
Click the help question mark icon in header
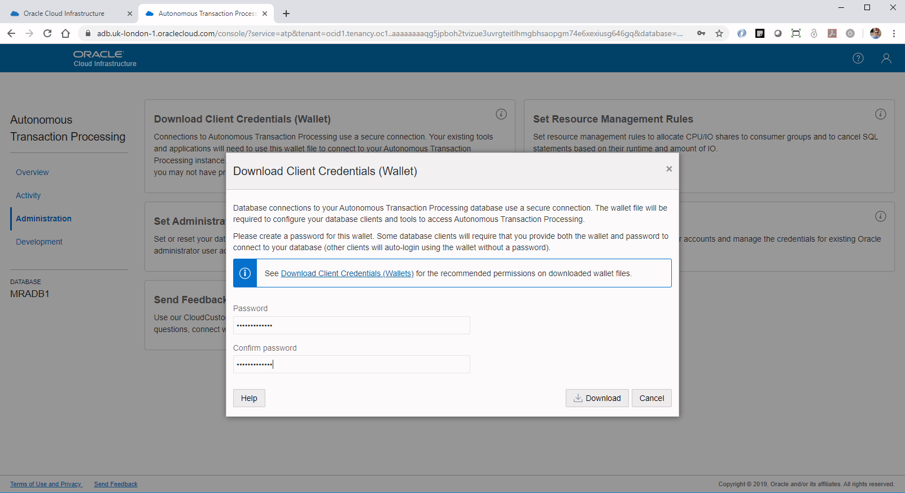pos(858,58)
